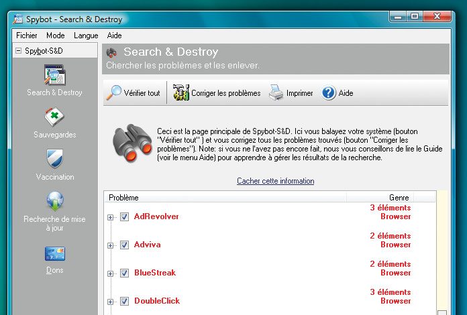Click the Vérifier tout magnifying glass icon
This screenshot has width=467, height=315.
114,92
